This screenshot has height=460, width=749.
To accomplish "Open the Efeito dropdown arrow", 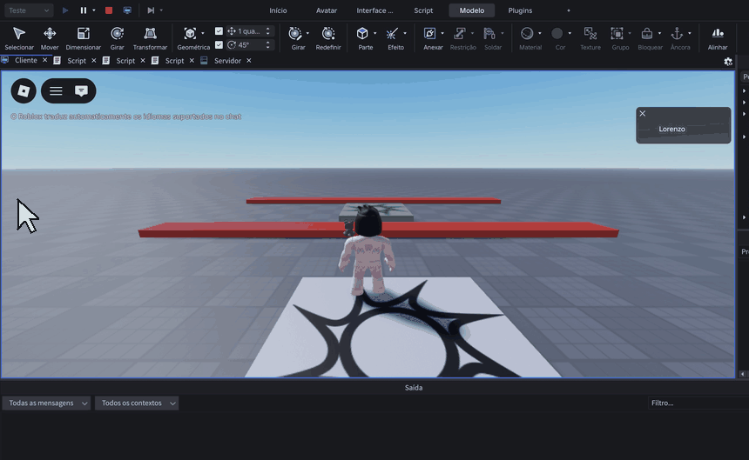I will point(405,33).
